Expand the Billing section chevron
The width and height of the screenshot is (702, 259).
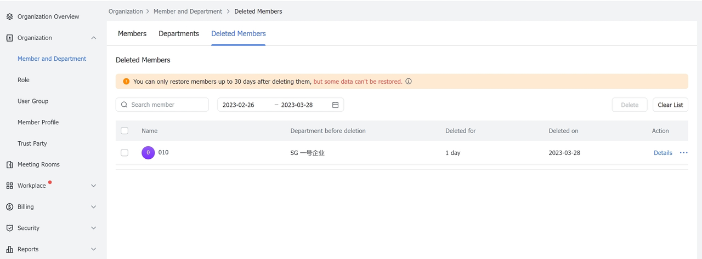click(x=93, y=207)
